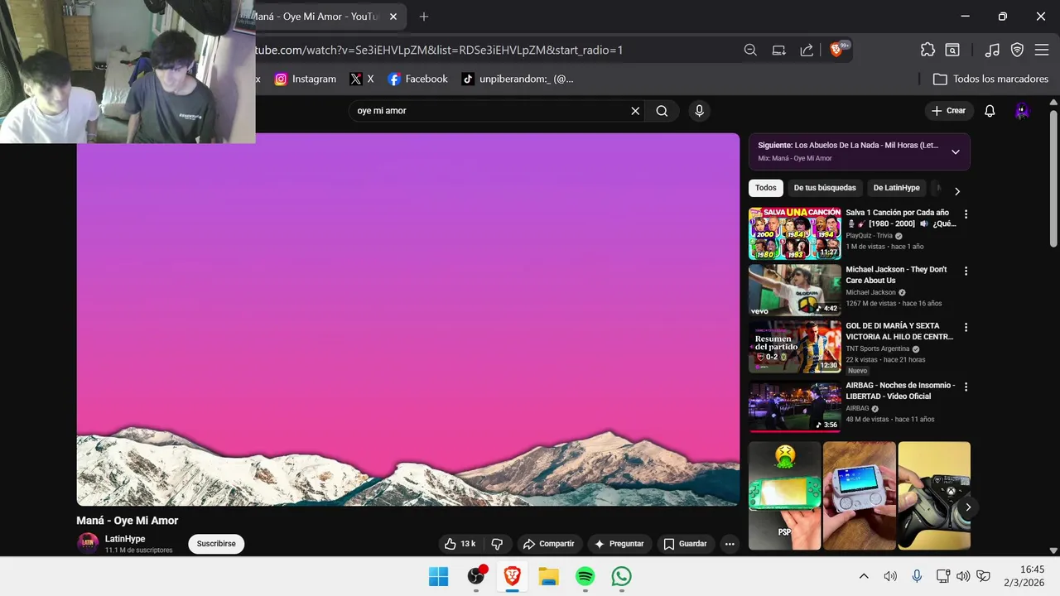1060x596 pixels.
Task: Open Spotify from the taskbar
Action: click(x=585, y=576)
